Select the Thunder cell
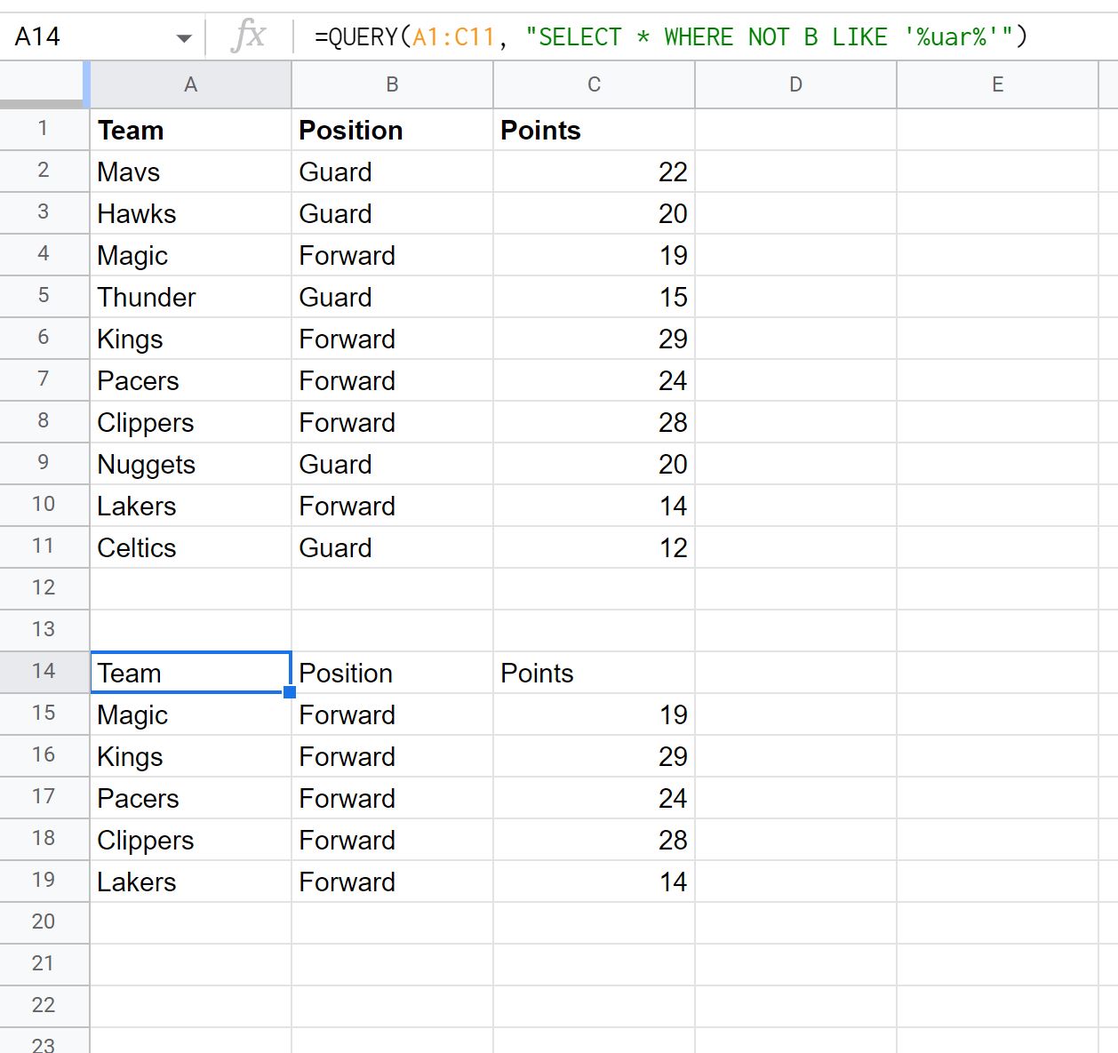This screenshot has width=1118, height=1053. coord(191,297)
